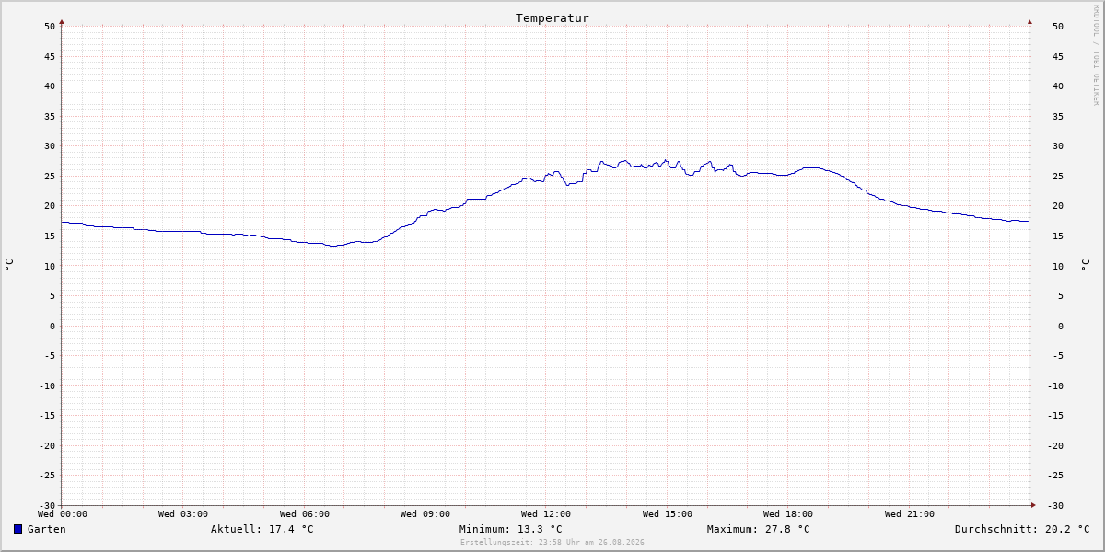Viewport: 1105px width, 552px height.
Task: Click the red arrow at the x-axis end
Action: tap(1033, 504)
